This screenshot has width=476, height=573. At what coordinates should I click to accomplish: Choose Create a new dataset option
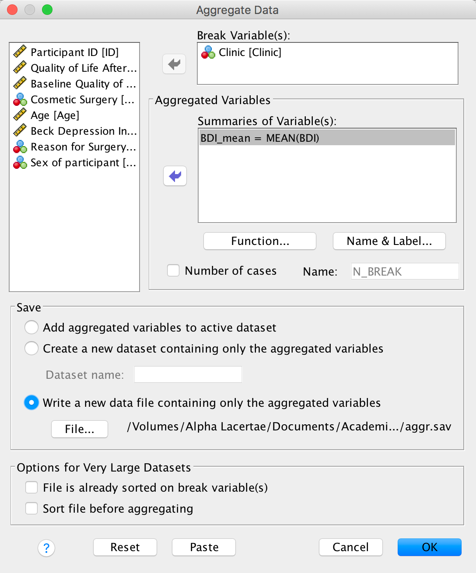pos(31,348)
